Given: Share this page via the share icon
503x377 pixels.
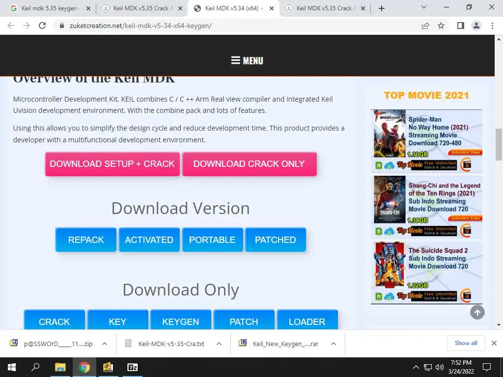Looking at the screenshot, I should [x=425, y=26].
